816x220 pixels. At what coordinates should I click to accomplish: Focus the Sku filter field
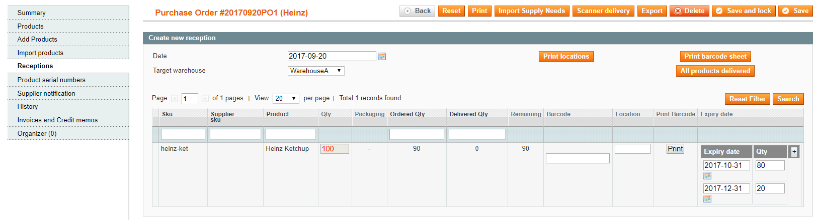pos(183,134)
